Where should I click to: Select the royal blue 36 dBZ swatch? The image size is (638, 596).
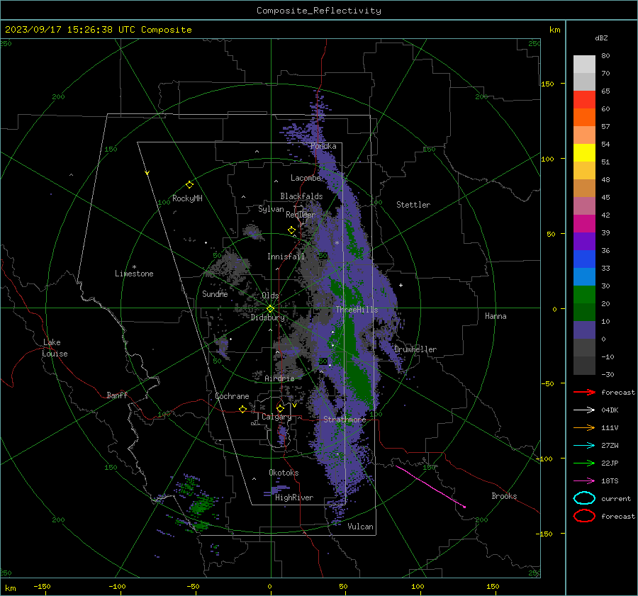[584, 259]
